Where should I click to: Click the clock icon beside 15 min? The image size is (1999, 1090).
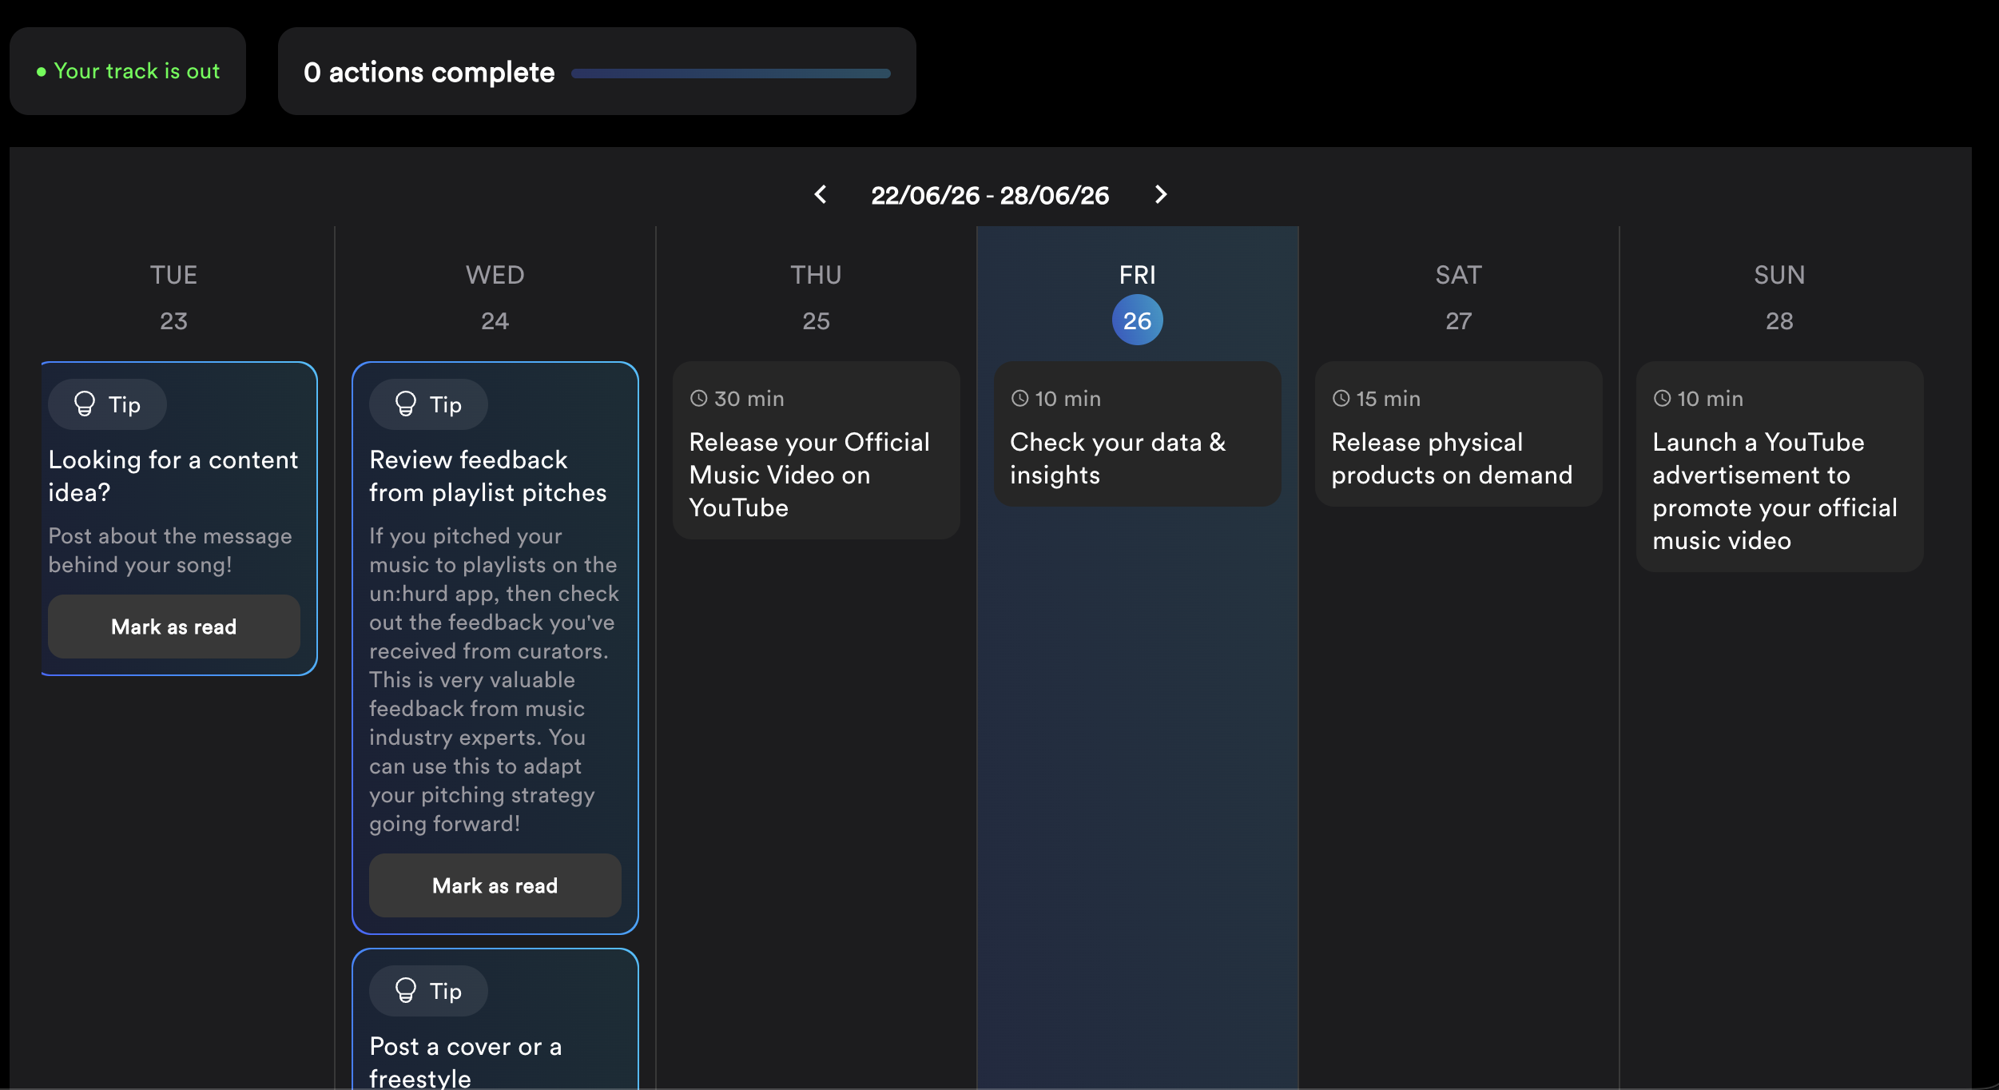(1341, 399)
